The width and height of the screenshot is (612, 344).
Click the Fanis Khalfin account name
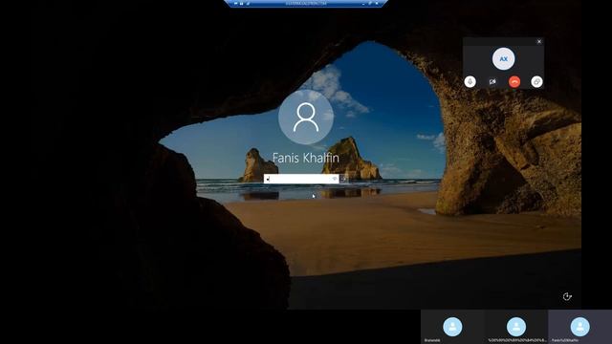306,158
